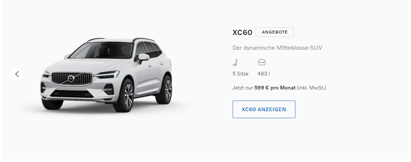Click the Der dynamische Mittelklasse-SUV tagline
The height and width of the screenshot is (162, 411).
pyautogui.click(x=277, y=48)
